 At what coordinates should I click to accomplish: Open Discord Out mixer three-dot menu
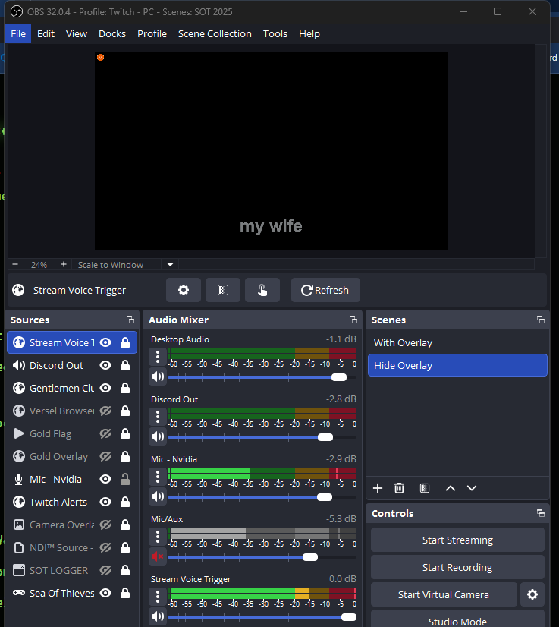tap(158, 417)
